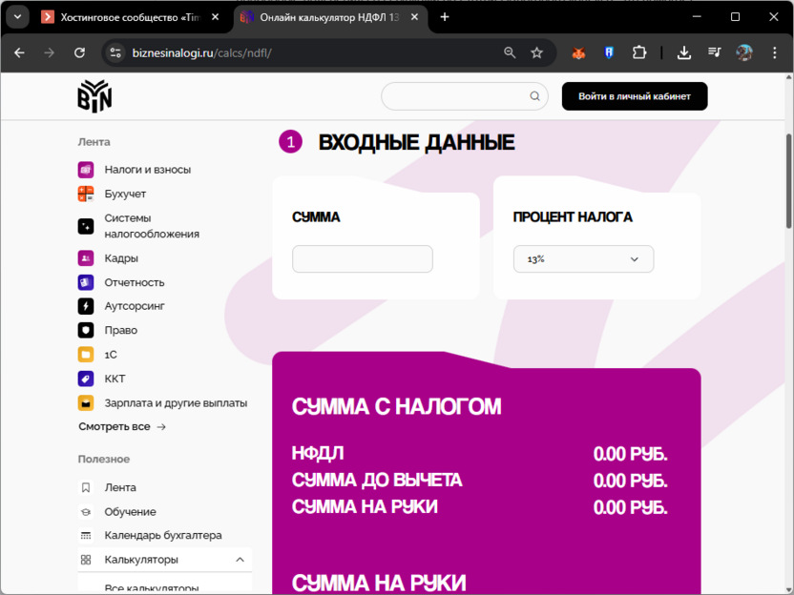Click inside the СУММА input field
Screen dimensions: 794x595
362,258
